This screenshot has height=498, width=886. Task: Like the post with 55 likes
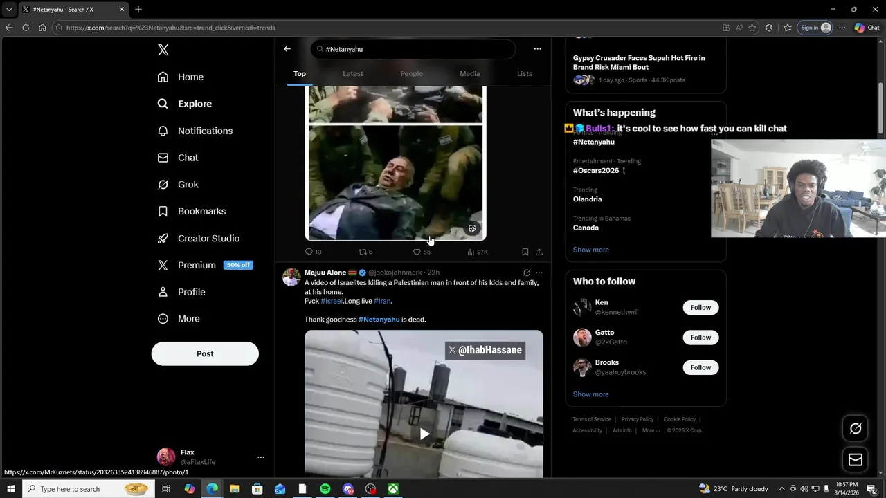coord(422,252)
